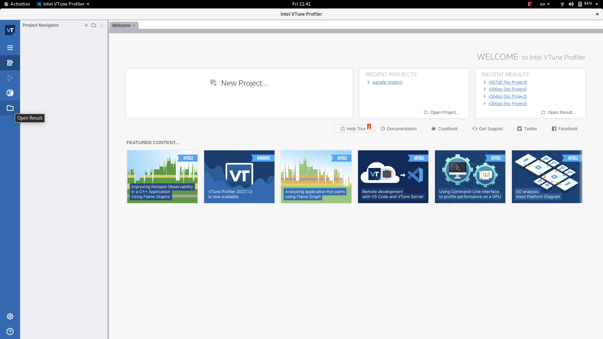This screenshot has width=603, height=339.
Task: Expand the r000go result chevron
Action: (485, 104)
